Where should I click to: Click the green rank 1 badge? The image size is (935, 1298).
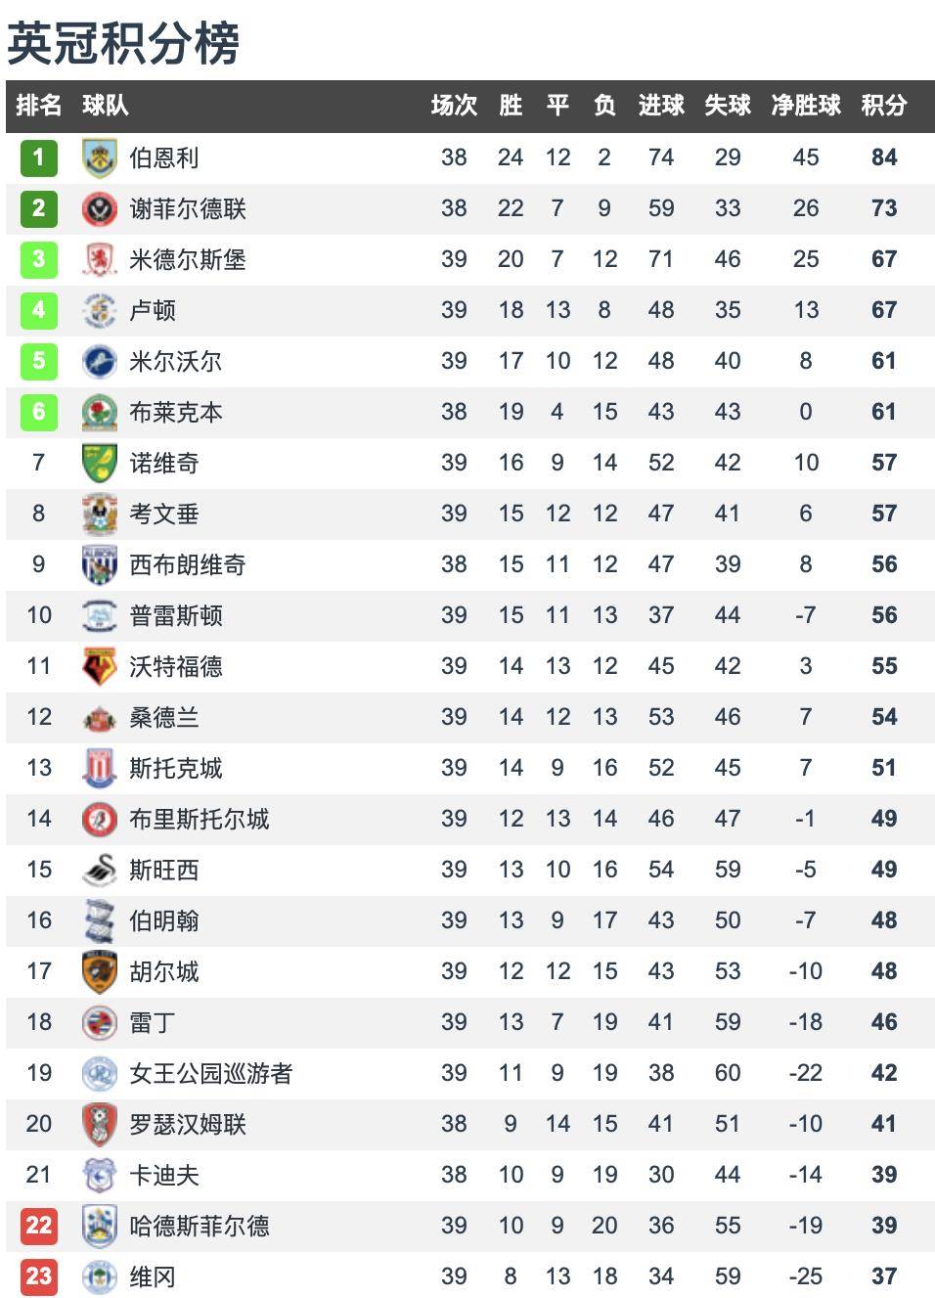point(39,157)
